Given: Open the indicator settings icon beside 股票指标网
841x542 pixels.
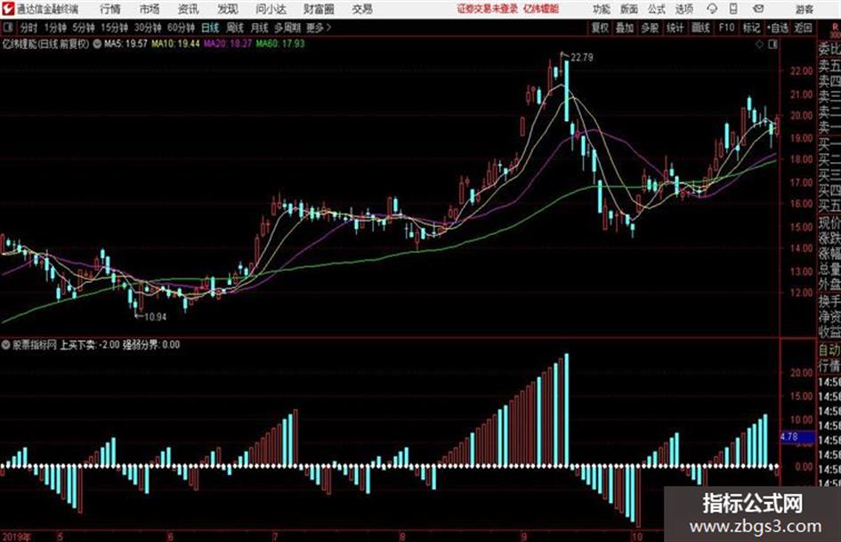Looking at the screenshot, I should pos(6,344).
